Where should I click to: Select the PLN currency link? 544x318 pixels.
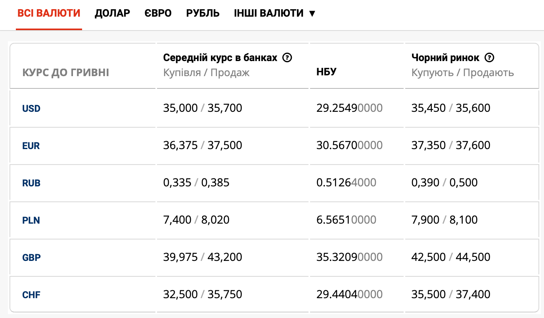(x=31, y=220)
